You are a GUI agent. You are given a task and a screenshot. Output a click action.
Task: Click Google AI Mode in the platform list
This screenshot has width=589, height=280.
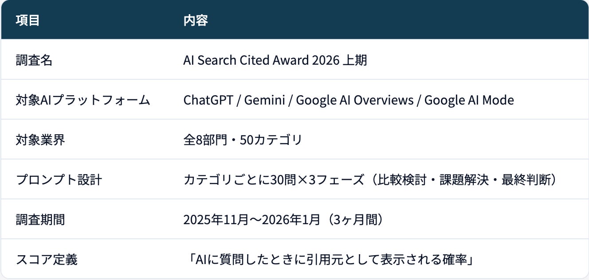469,100
